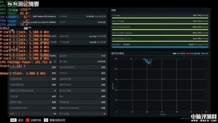218x123 pixels.
Task: Click the teal GPU legend swatch
Action: click(203, 54)
